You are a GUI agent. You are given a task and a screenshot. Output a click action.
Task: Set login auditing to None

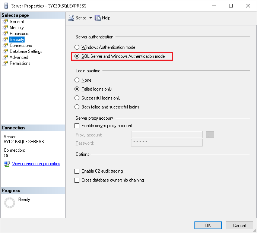(77, 80)
